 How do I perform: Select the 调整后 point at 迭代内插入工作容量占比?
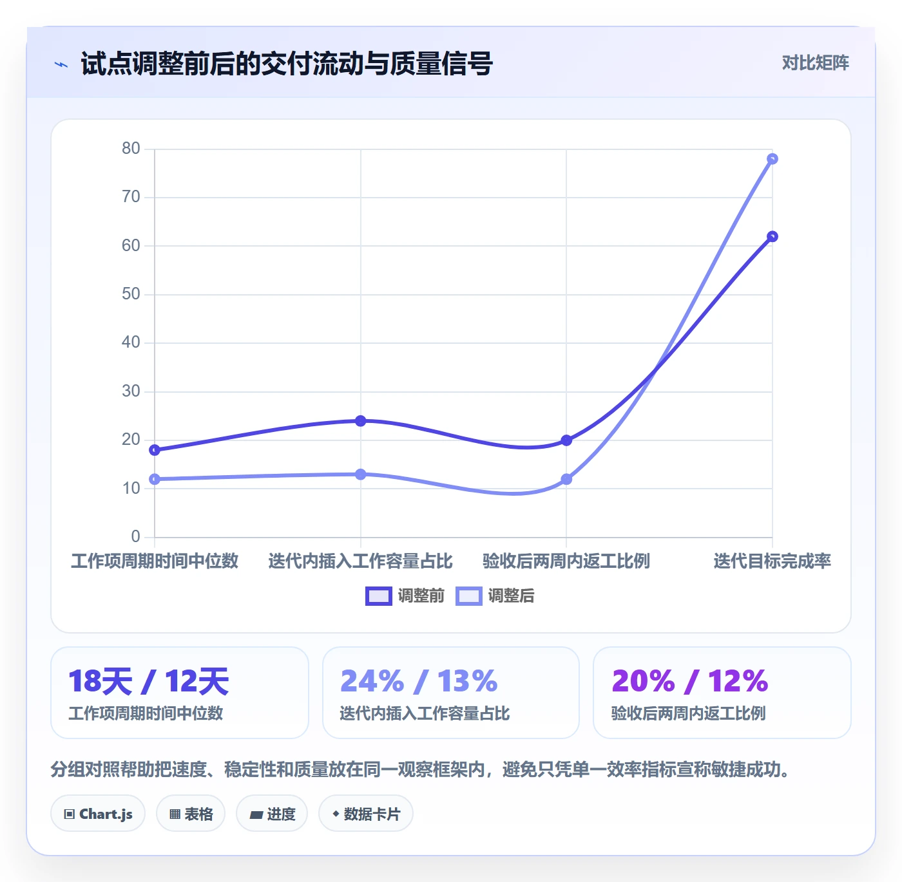pyautogui.click(x=361, y=474)
